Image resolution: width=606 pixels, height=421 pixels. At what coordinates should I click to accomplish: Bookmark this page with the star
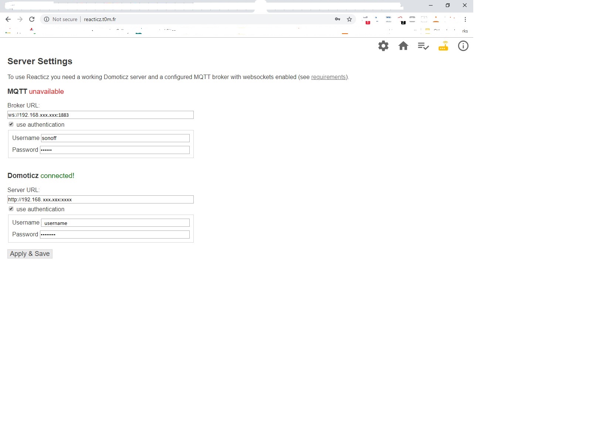pos(349,19)
